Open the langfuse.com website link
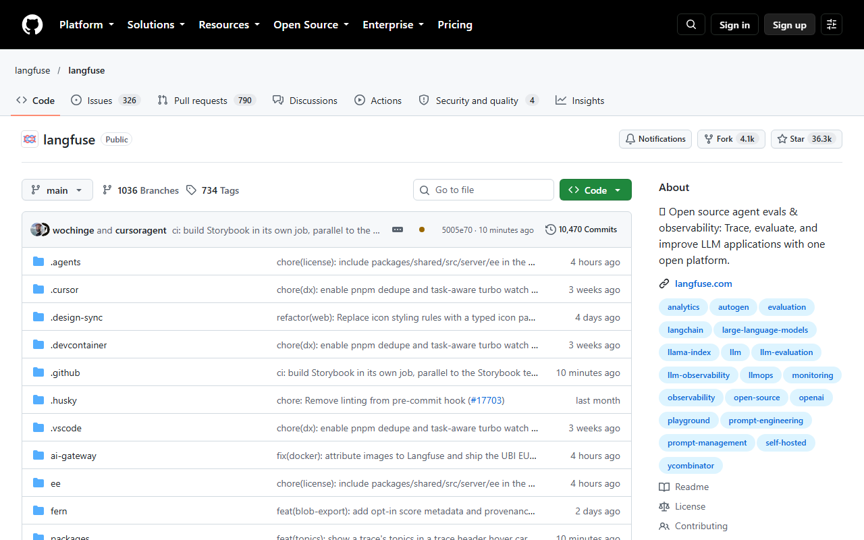 click(703, 284)
